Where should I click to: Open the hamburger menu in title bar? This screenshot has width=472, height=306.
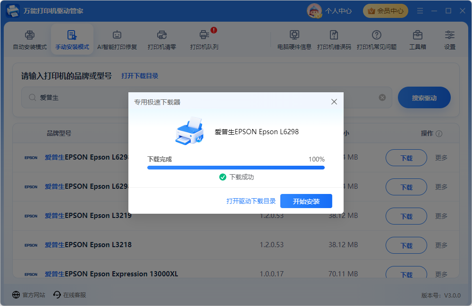coord(420,11)
